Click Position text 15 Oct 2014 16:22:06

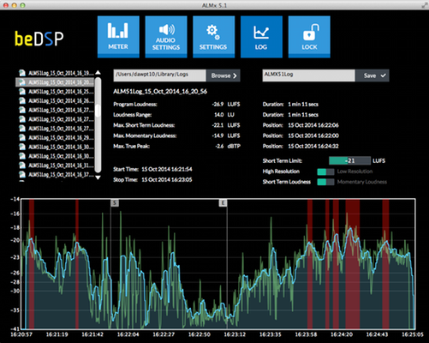313,125
